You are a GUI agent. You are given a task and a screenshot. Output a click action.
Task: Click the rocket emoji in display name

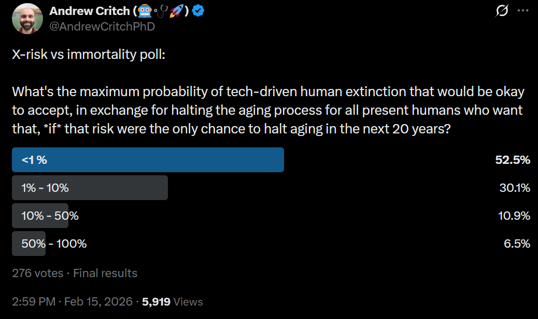pyautogui.click(x=176, y=11)
